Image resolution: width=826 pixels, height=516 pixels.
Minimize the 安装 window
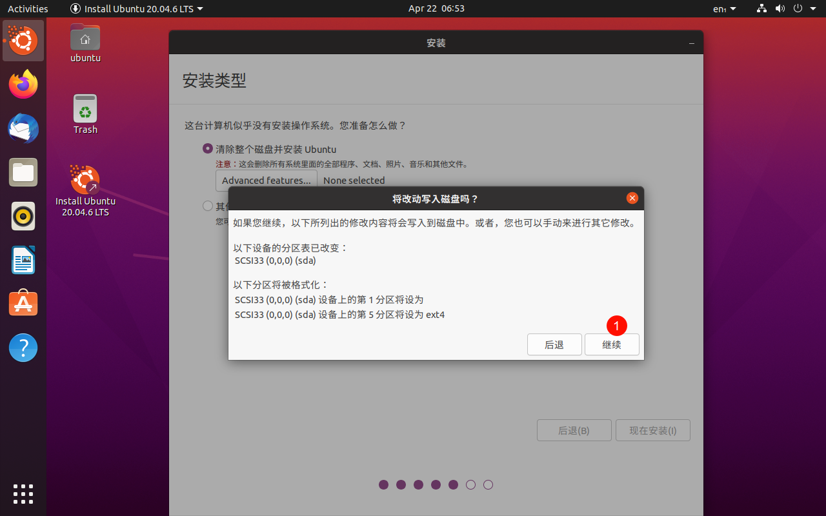(x=692, y=43)
